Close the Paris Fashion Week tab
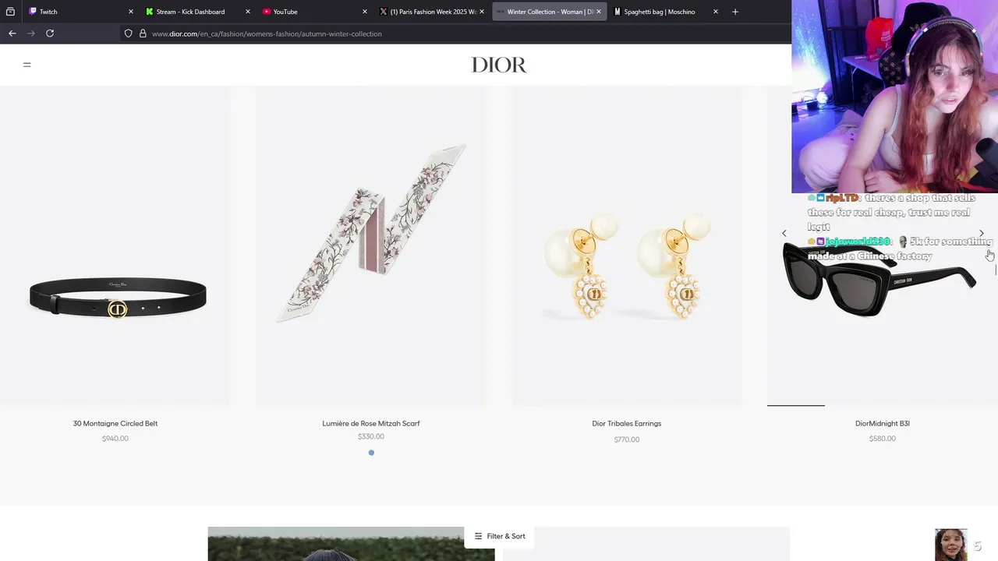The image size is (998, 561). (482, 12)
